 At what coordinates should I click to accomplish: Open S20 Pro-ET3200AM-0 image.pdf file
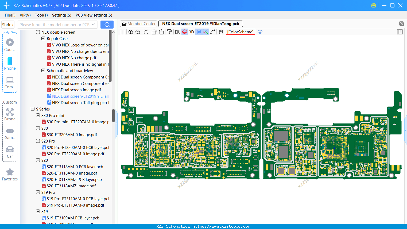pos(75,154)
